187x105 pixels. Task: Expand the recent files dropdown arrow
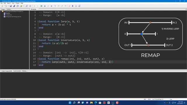point(8,6)
